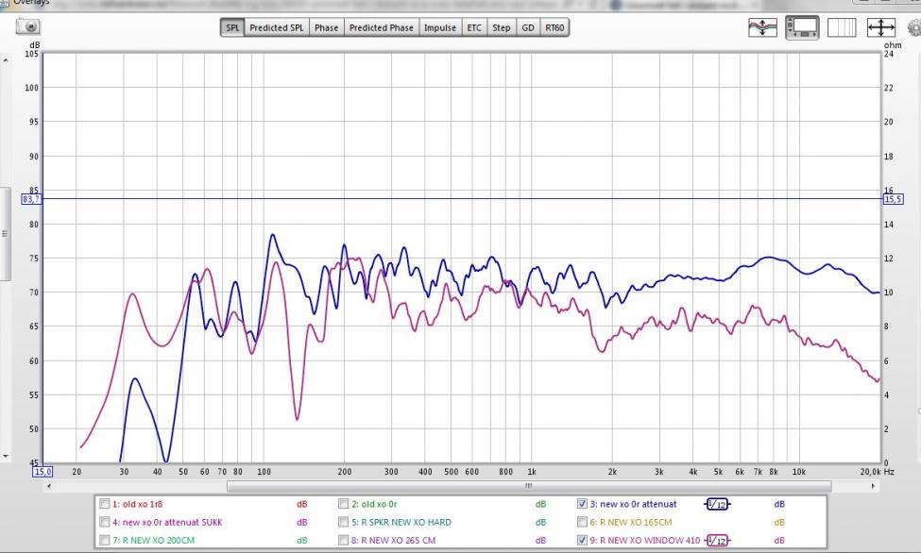Screen dimensions: 921x553
Task: Click the 1/12 smoothing icon for trace 3
Action: click(717, 504)
